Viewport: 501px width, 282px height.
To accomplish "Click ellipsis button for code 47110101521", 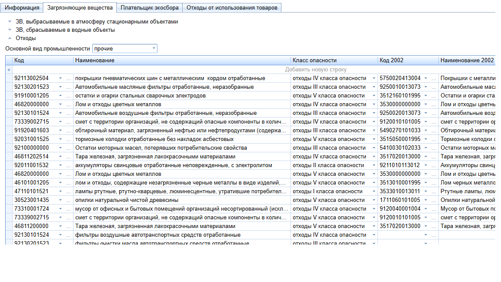I will pyautogui.click(x=68, y=191).
